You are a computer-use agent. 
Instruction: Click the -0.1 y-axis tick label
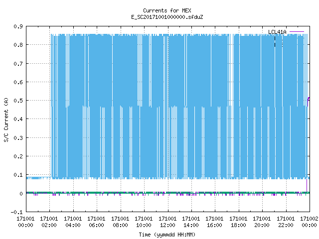[x=16, y=212]
